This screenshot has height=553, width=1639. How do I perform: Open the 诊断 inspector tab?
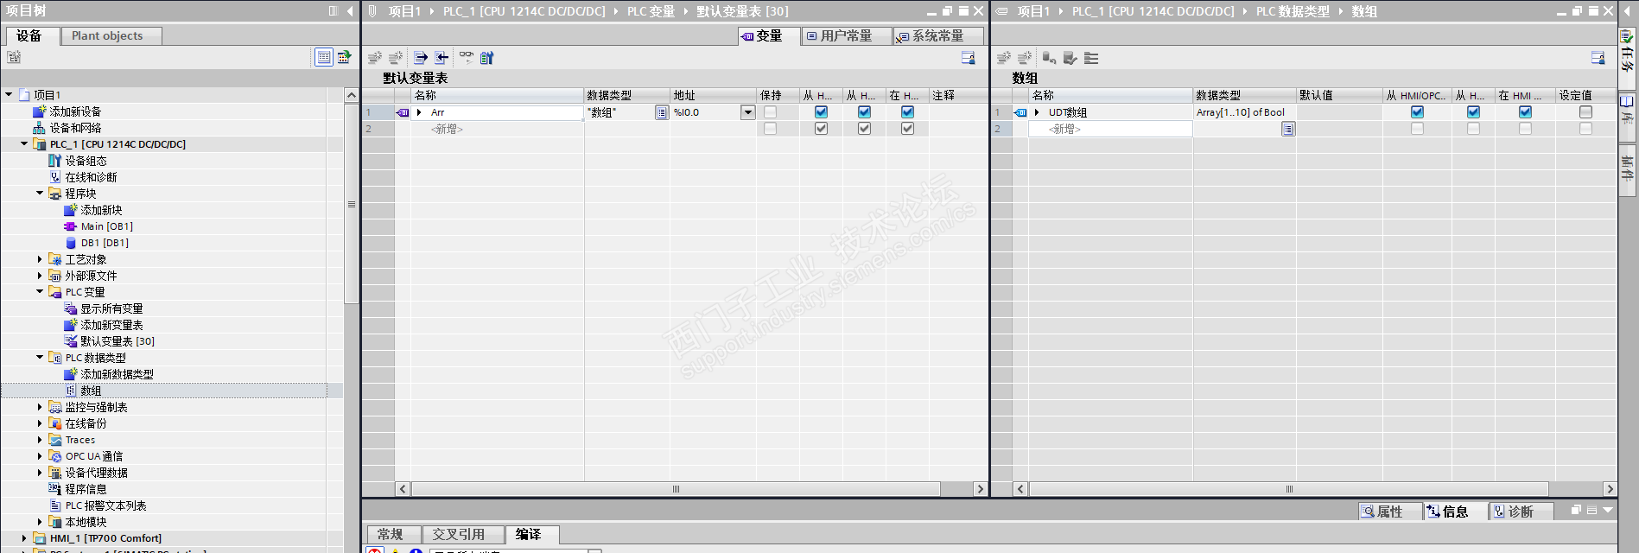pos(1521,512)
